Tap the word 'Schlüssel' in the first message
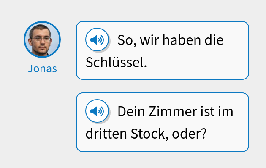This screenshot has width=266, height=168. 116,63
